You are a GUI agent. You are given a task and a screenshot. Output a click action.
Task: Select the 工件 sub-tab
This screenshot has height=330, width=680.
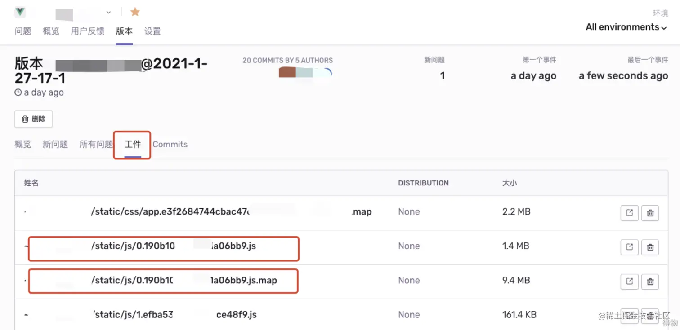pyautogui.click(x=133, y=144)
